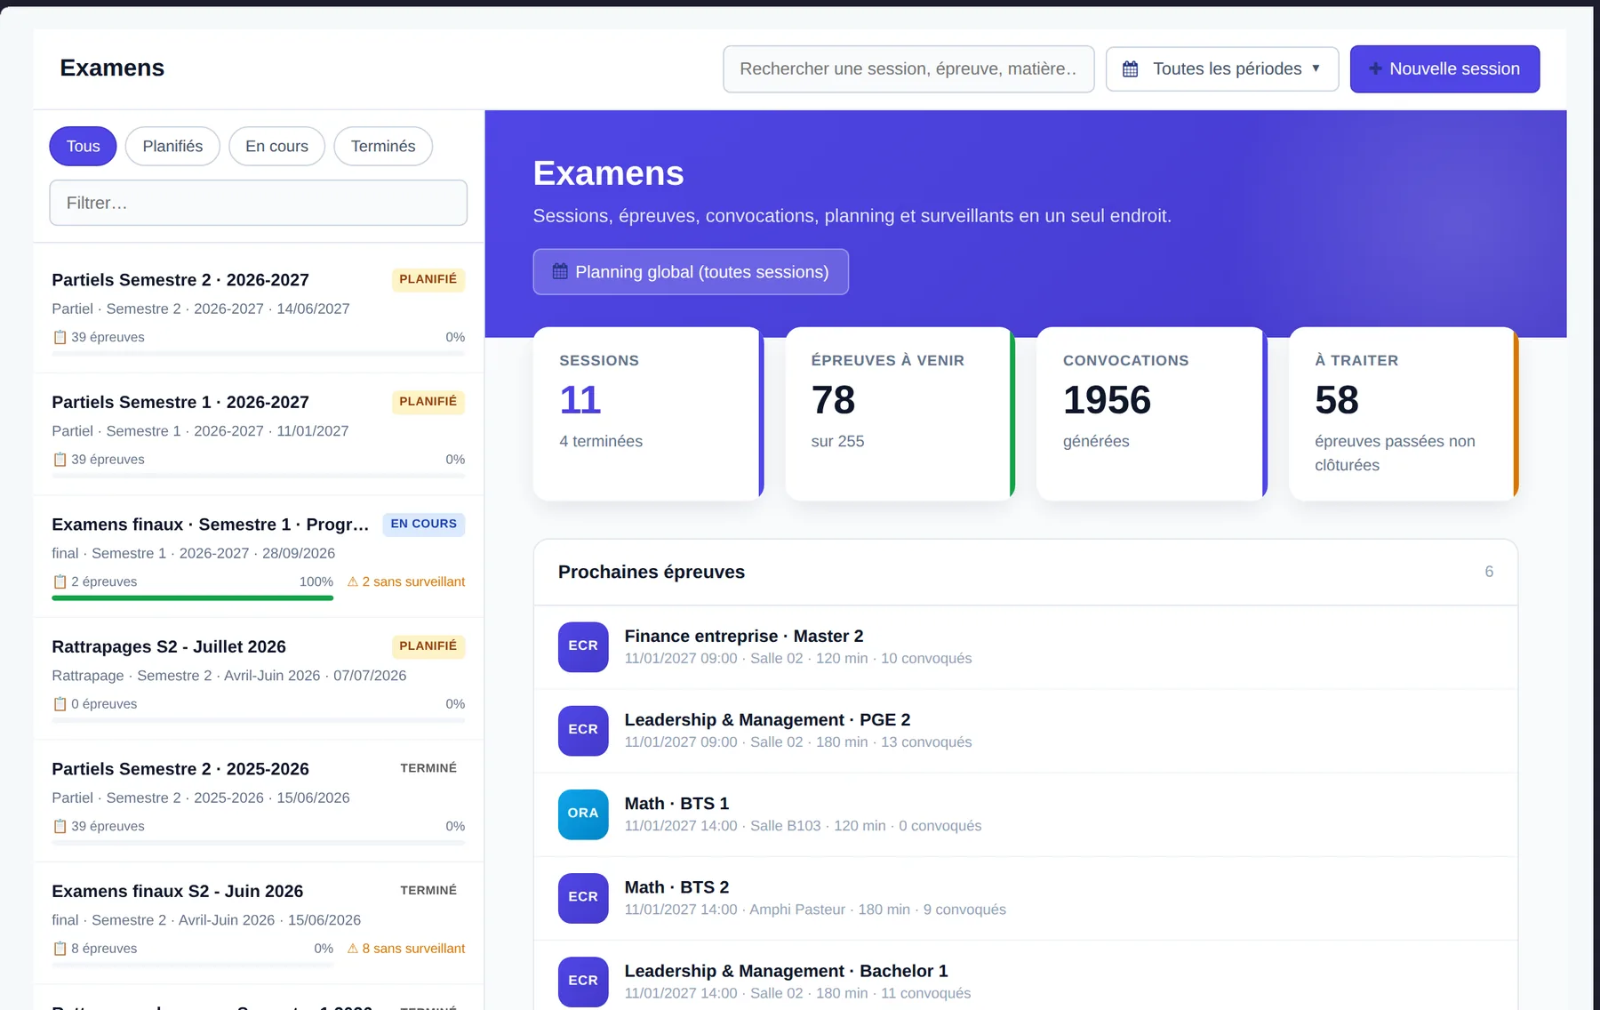Click progress bar of Partiels Semestre 2 2025-2026
Screen dimensions: 1600x1010
[x=258, y=843]
